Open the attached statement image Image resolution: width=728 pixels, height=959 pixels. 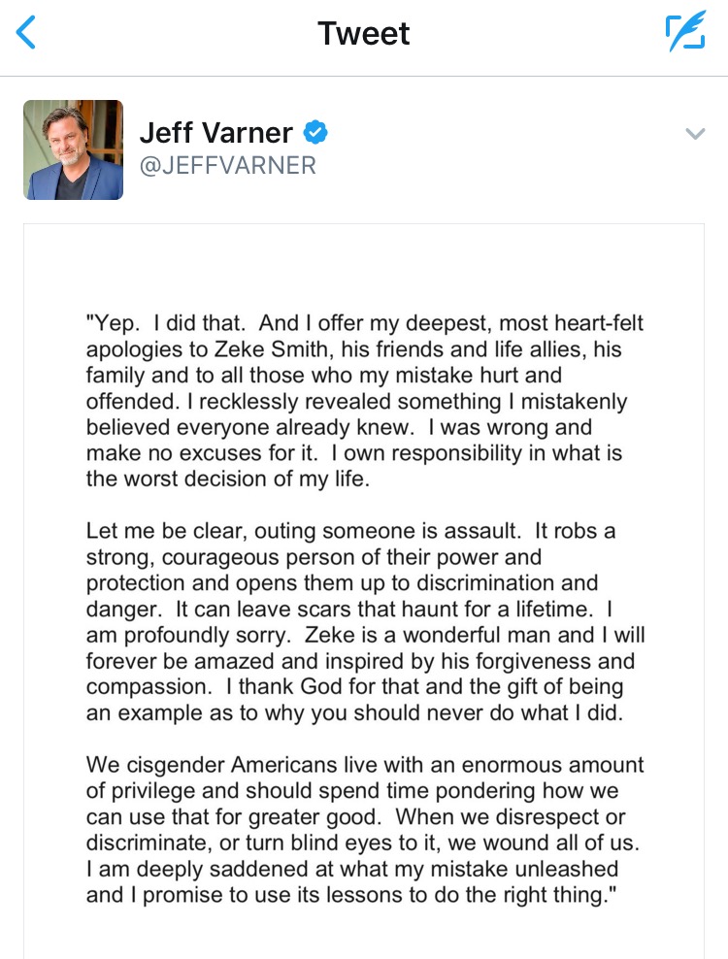pyautogui.click(x=364, y=591)
